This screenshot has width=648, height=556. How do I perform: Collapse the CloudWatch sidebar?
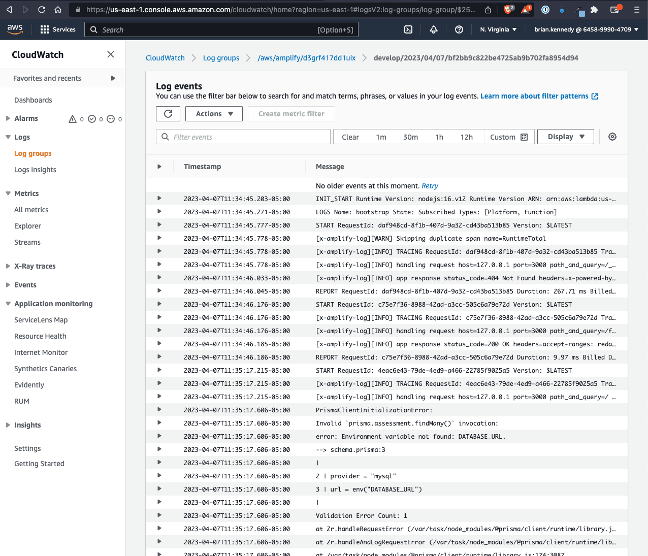click(x=111, y=54)
